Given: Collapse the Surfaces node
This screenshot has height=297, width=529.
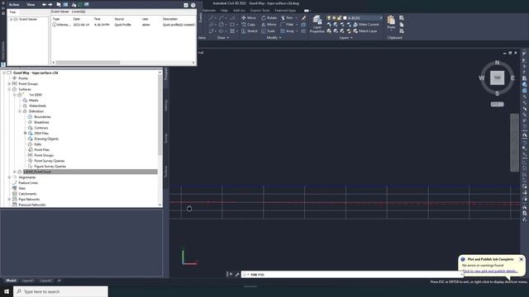Looking at the screenshot, I should click(x=9, y=89).
